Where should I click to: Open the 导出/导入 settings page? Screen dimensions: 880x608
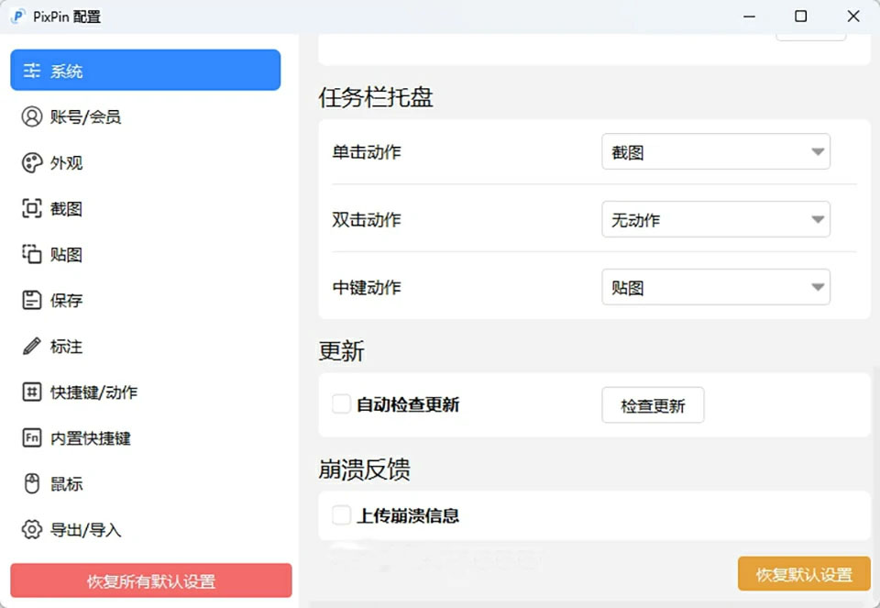(x=84, y=529)
